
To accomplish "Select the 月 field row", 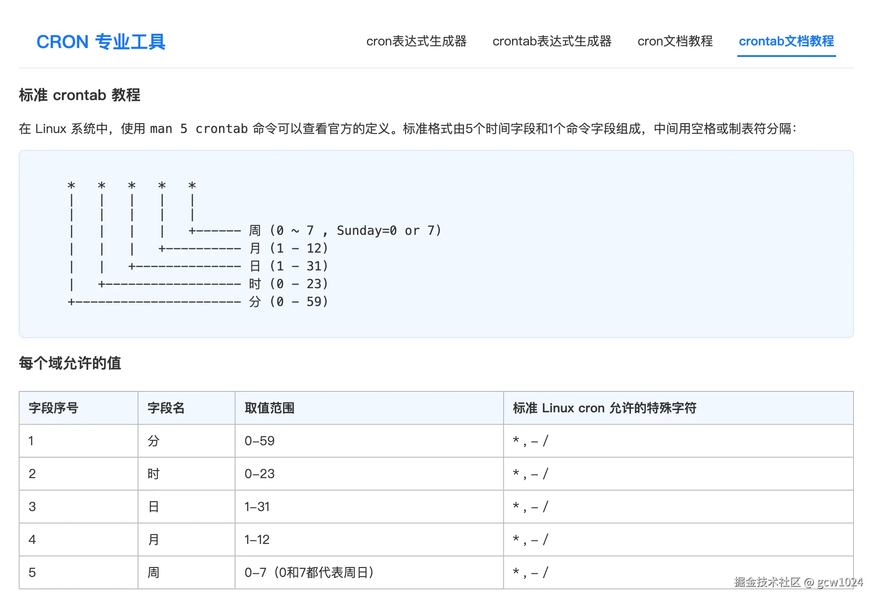I will 154,540.
